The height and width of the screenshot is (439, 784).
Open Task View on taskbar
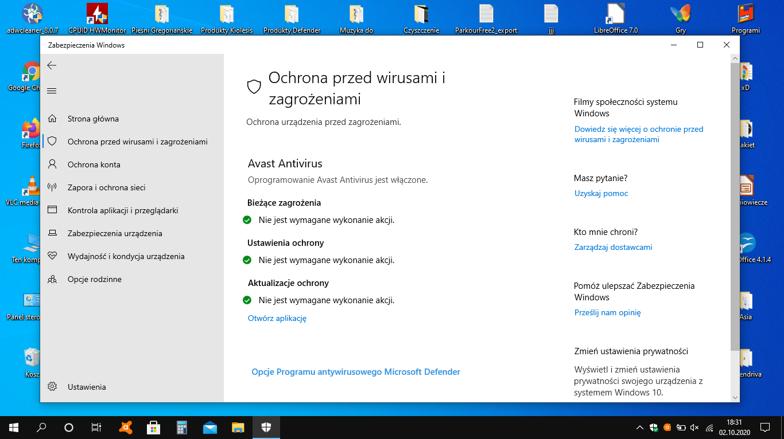[96, 428]
